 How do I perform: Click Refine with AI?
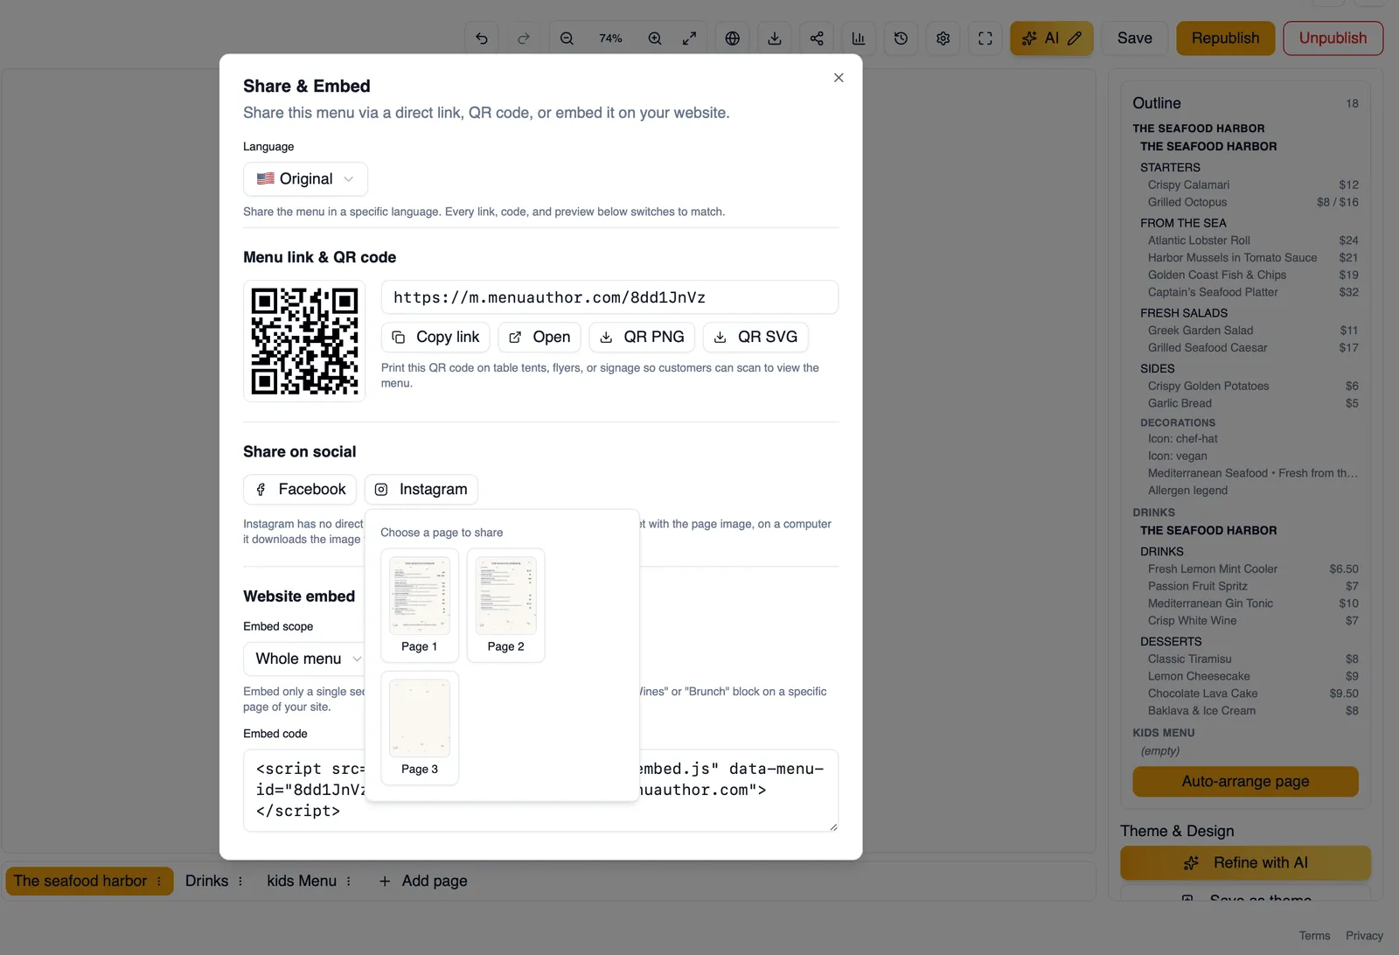(1246, 863)
